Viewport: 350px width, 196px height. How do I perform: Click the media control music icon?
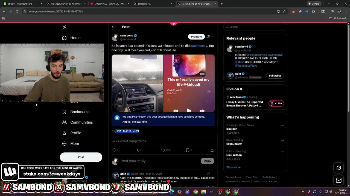(x=333, y=11)
